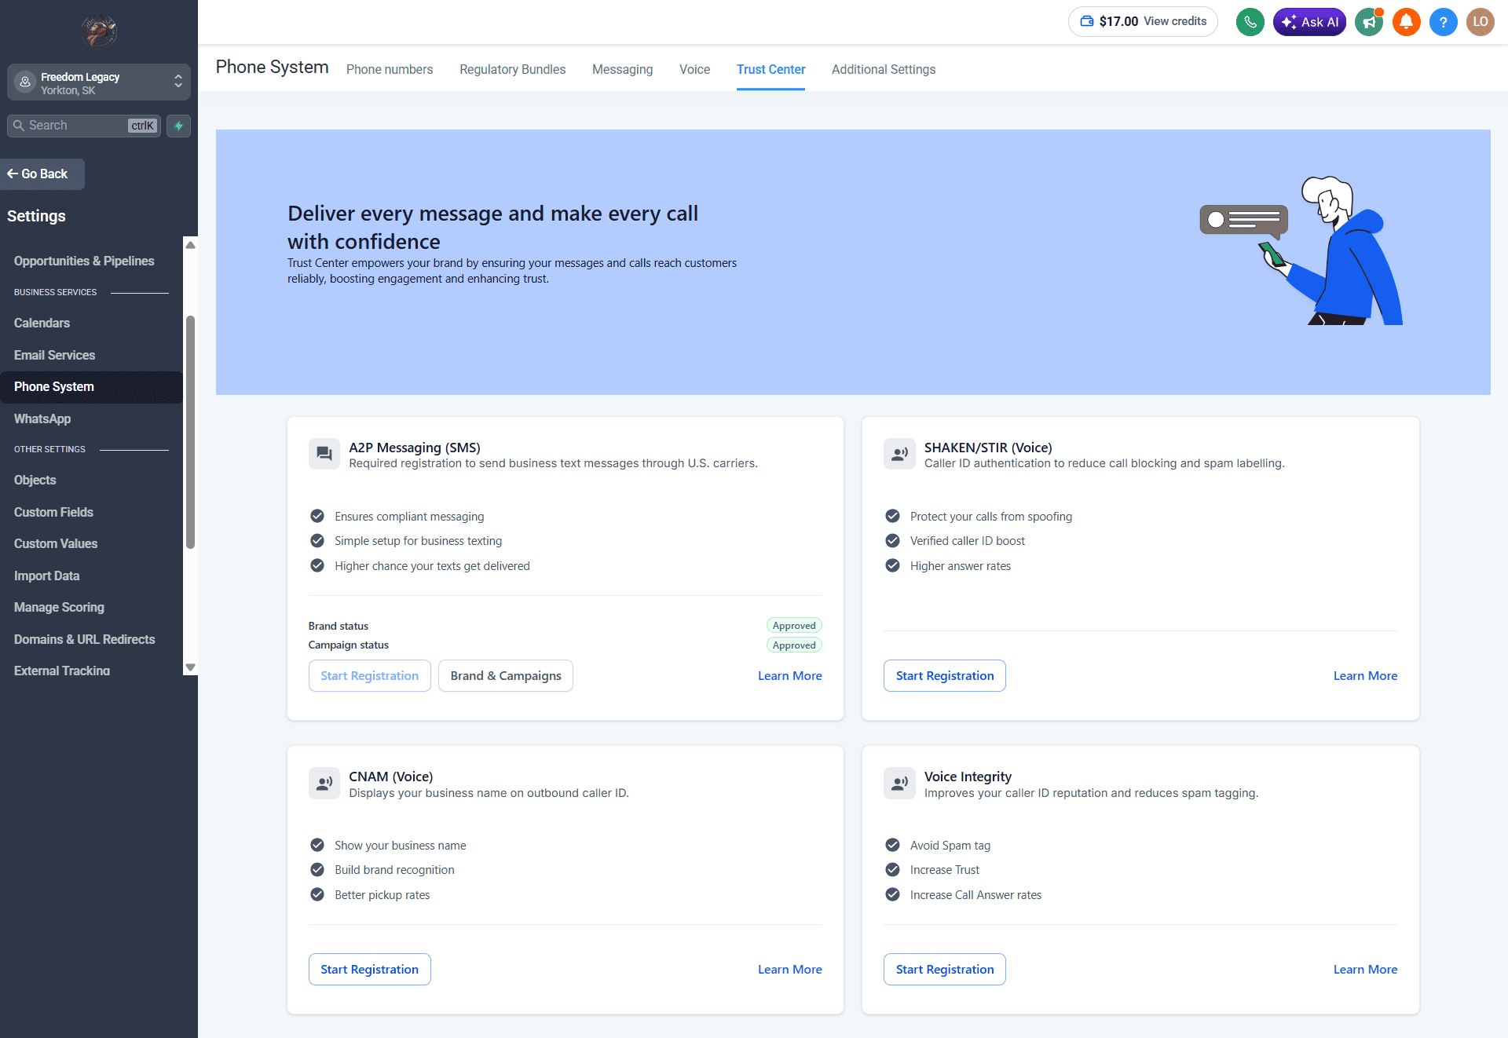Click the Campaign status Approved badge

[x=794, y=645]
